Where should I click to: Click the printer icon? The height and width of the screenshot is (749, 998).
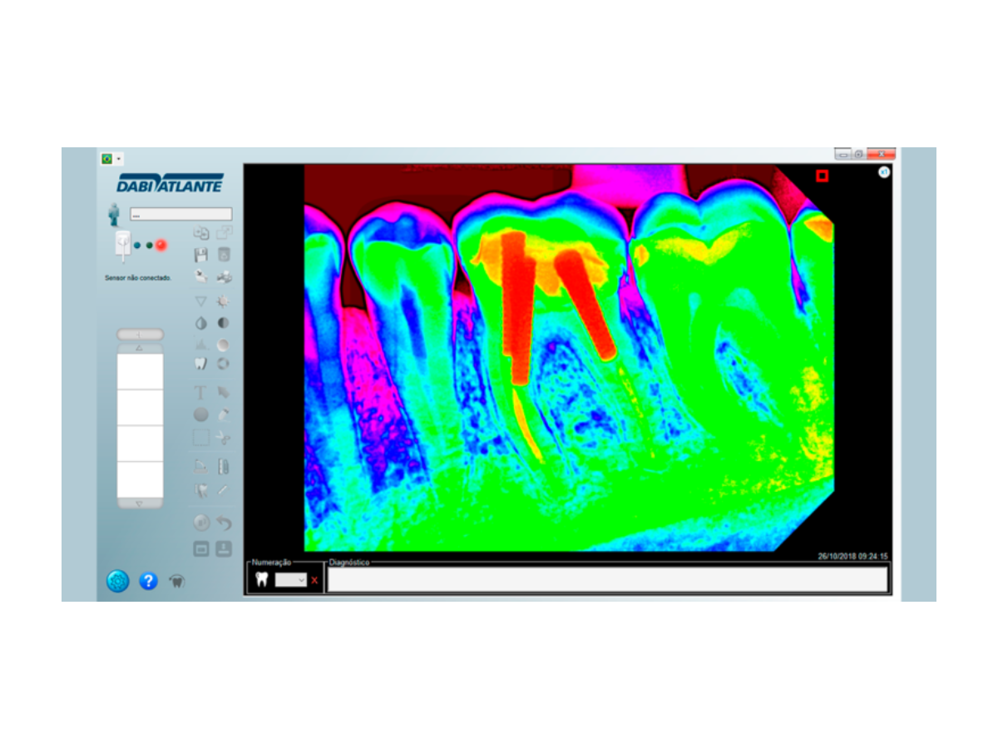pyautogui.click(x=224, y=276)
